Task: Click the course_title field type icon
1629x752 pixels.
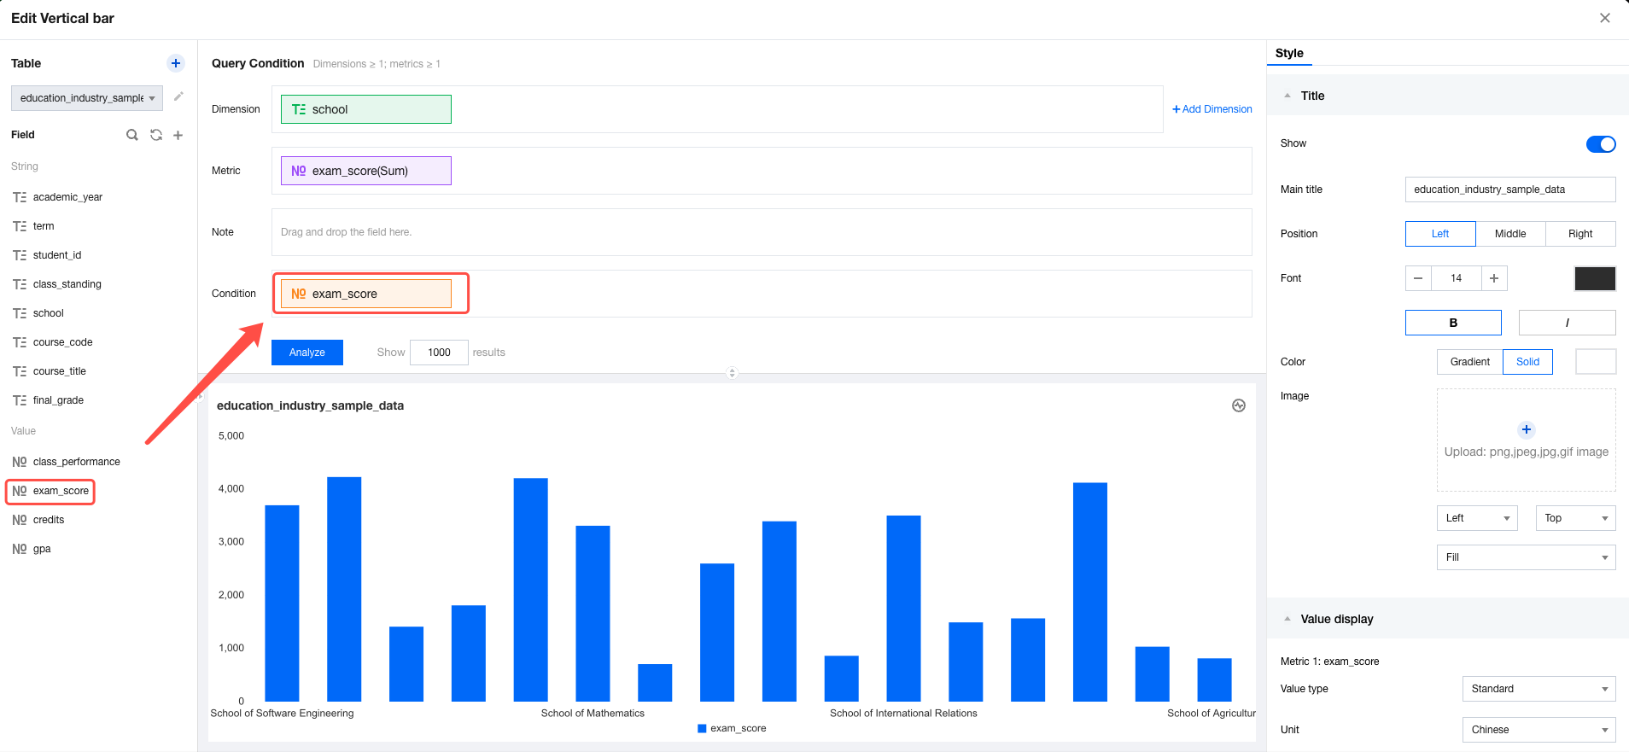Action: click(20, 371)
